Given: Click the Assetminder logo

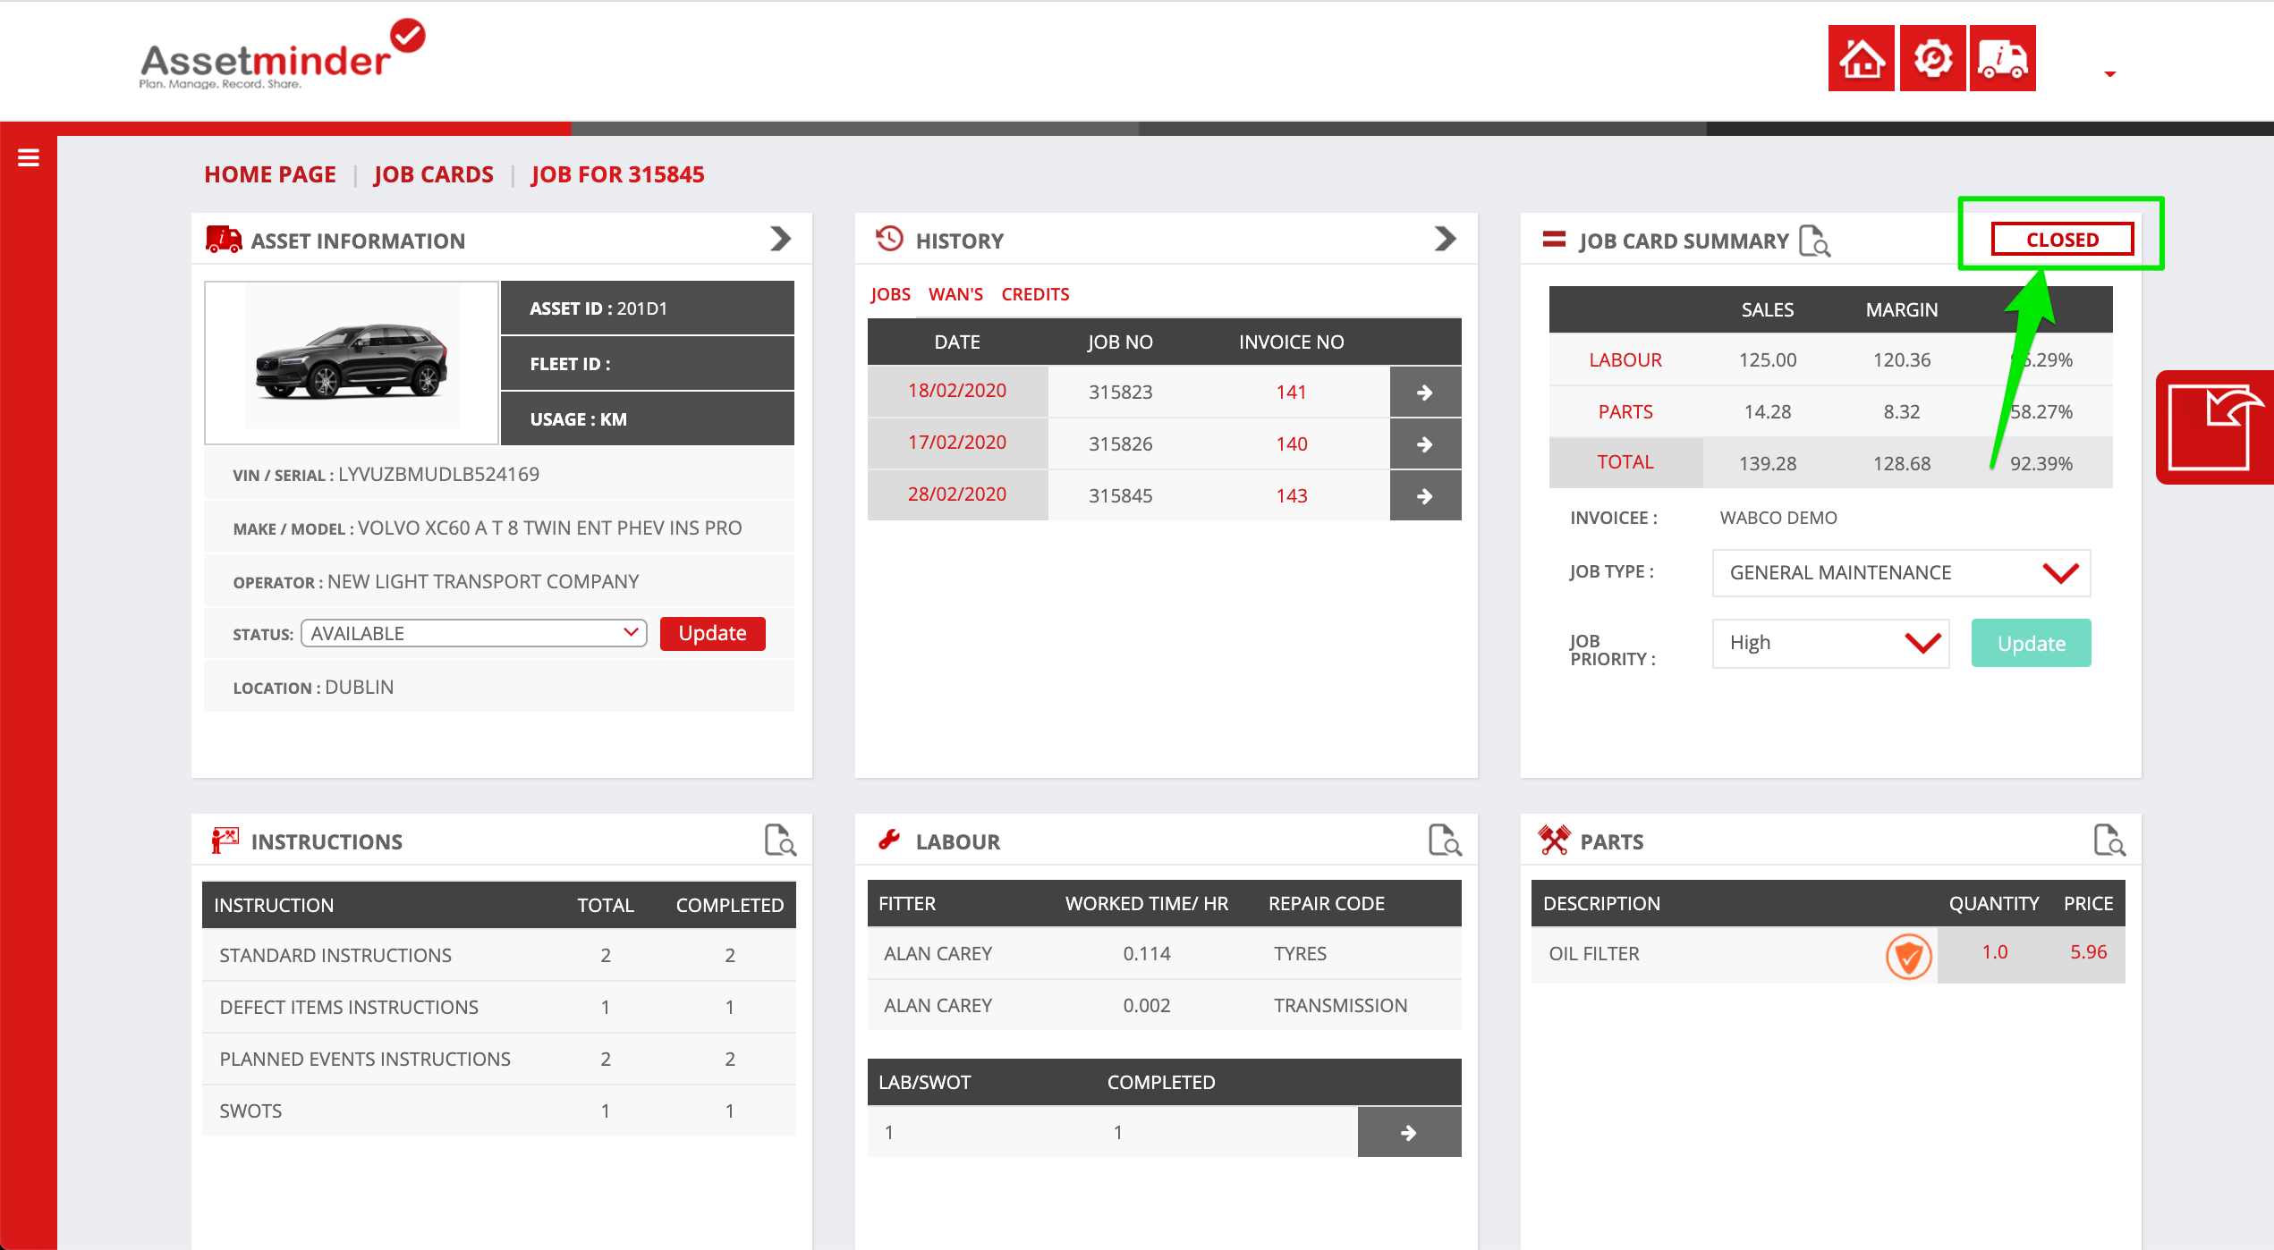Looking at the screenshot, I should (282, 55).
